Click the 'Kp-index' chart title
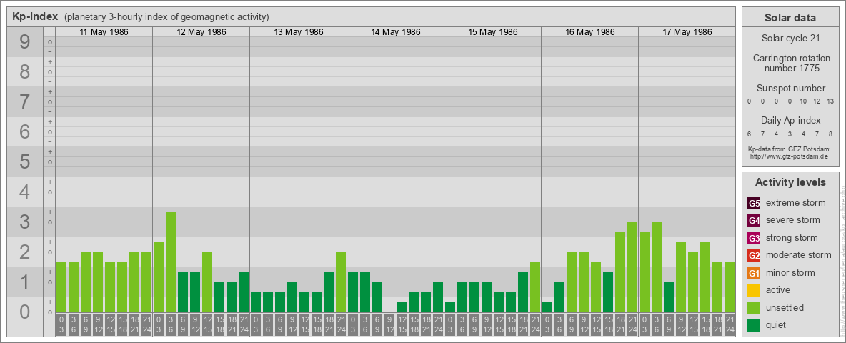 click(35, 16)
